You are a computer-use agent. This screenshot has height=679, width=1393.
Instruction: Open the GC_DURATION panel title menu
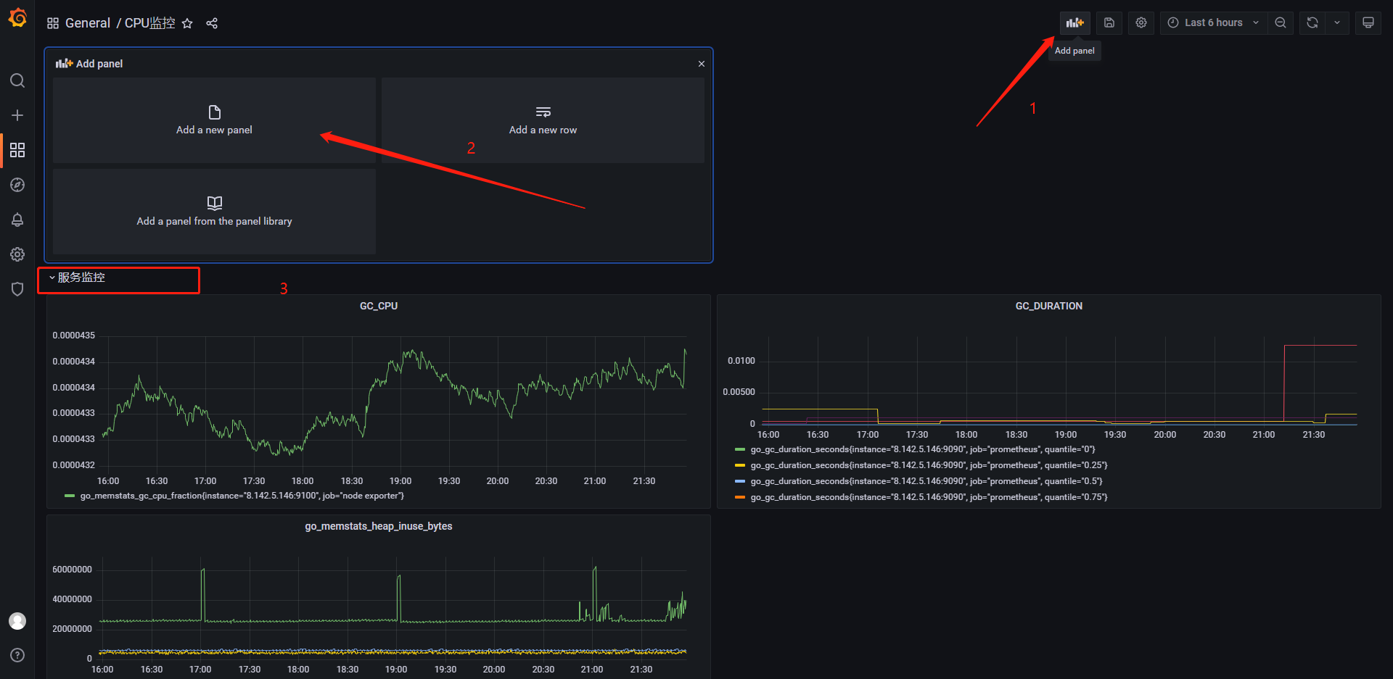tap(1048, 306)
